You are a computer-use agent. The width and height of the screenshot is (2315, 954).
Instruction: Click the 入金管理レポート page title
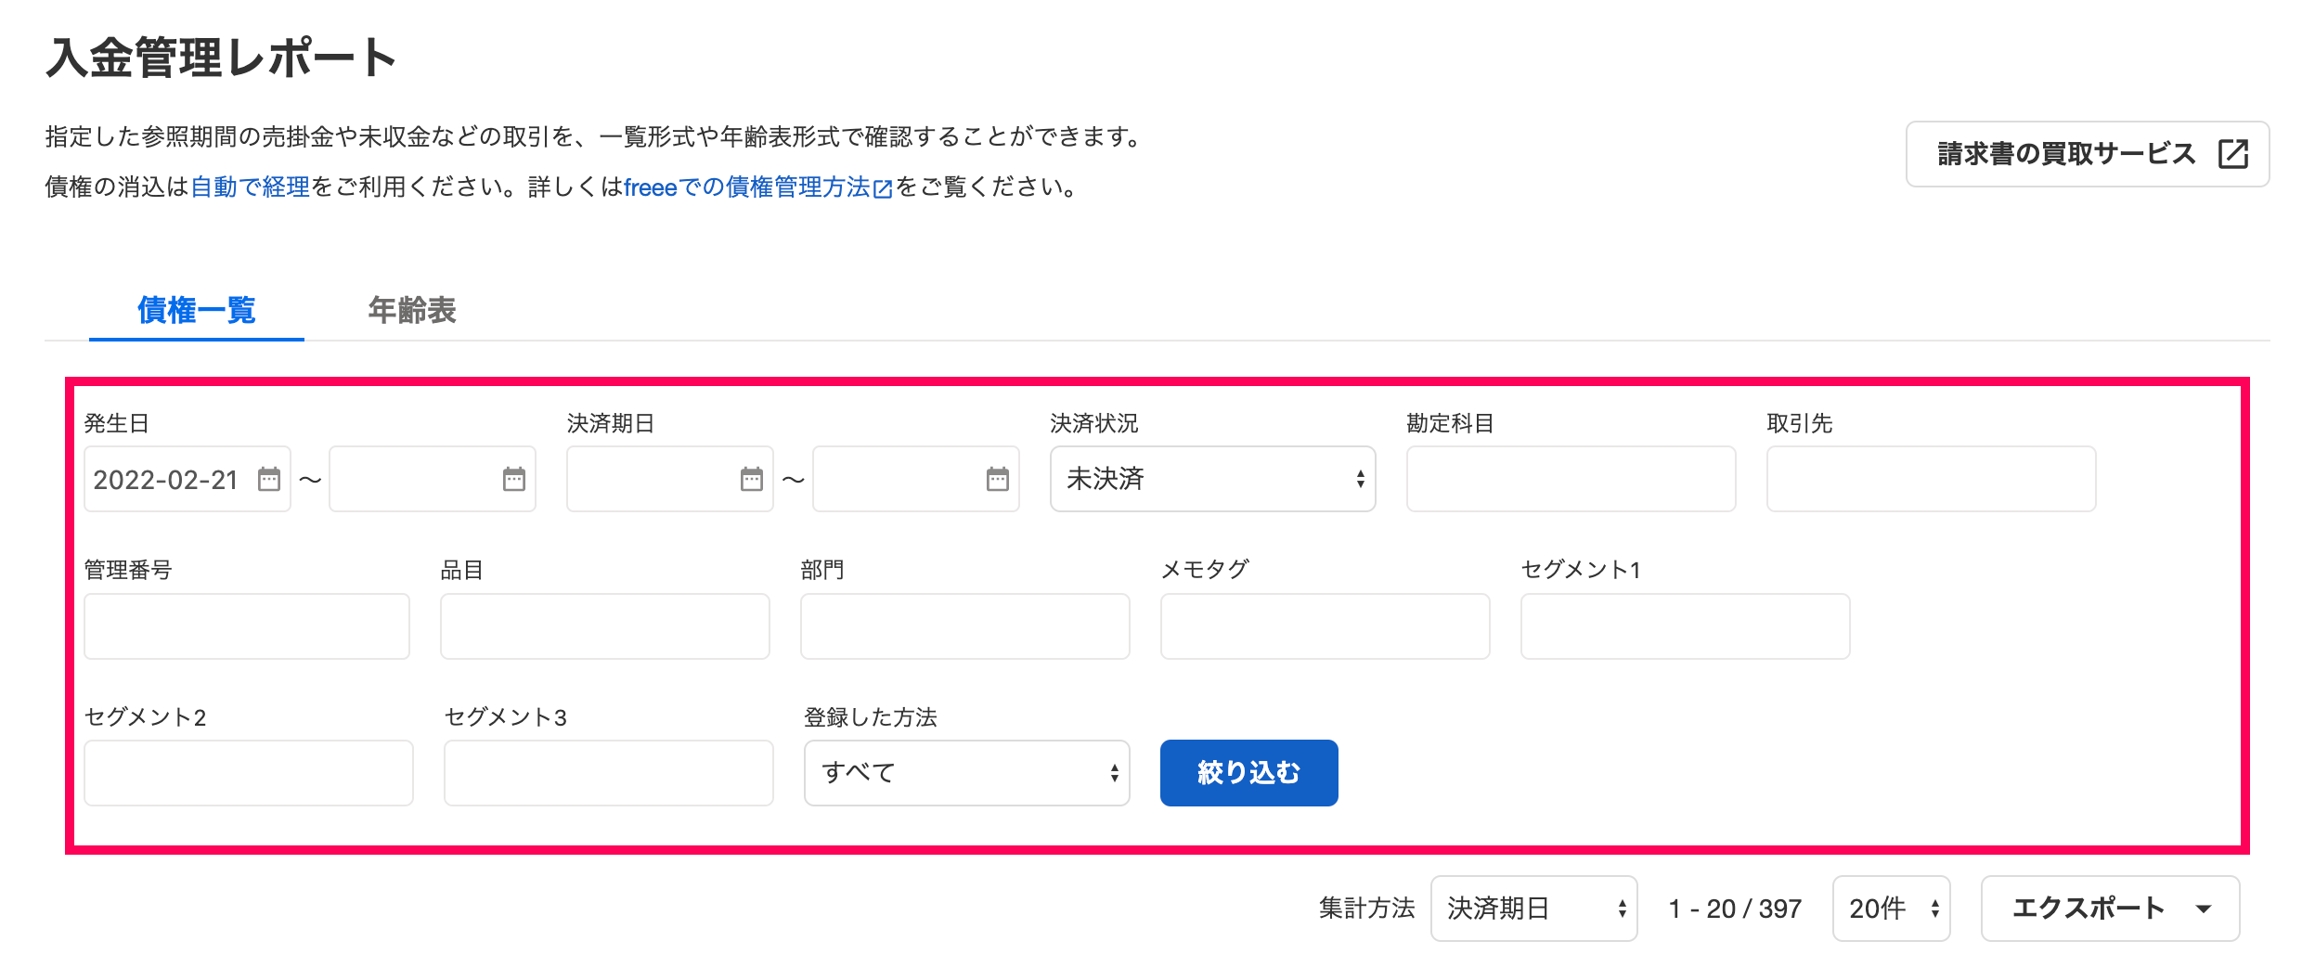[221, 58]
